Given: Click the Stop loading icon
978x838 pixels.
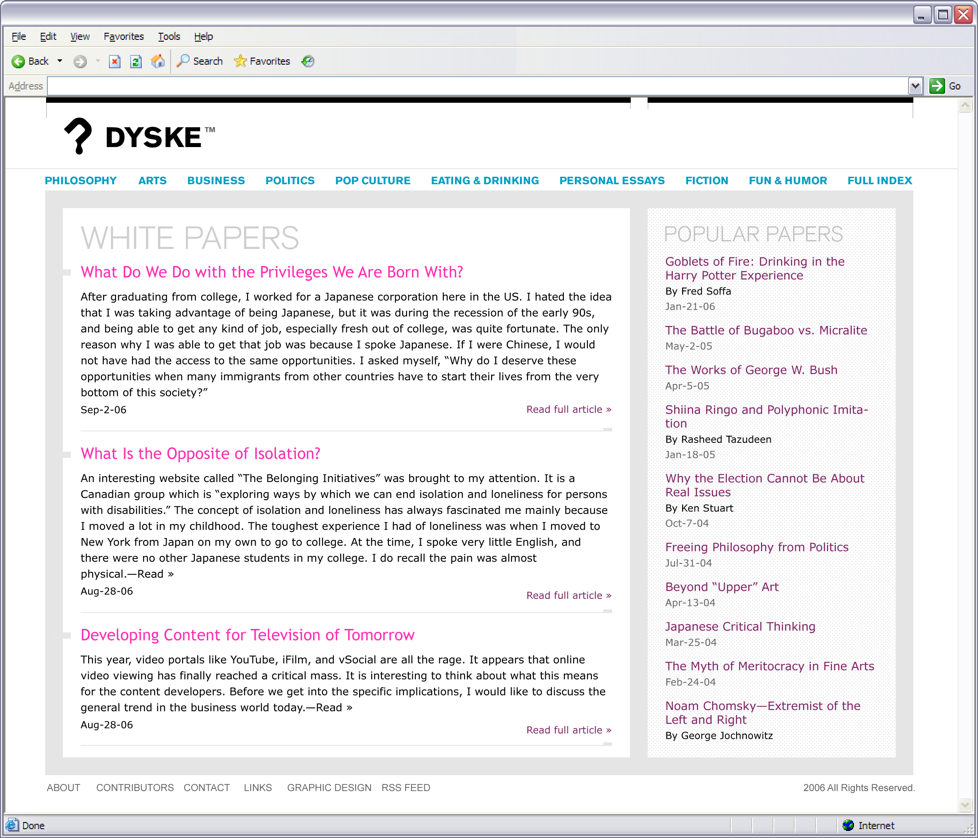Looking at the screenshot, I should tap(115, 62).
